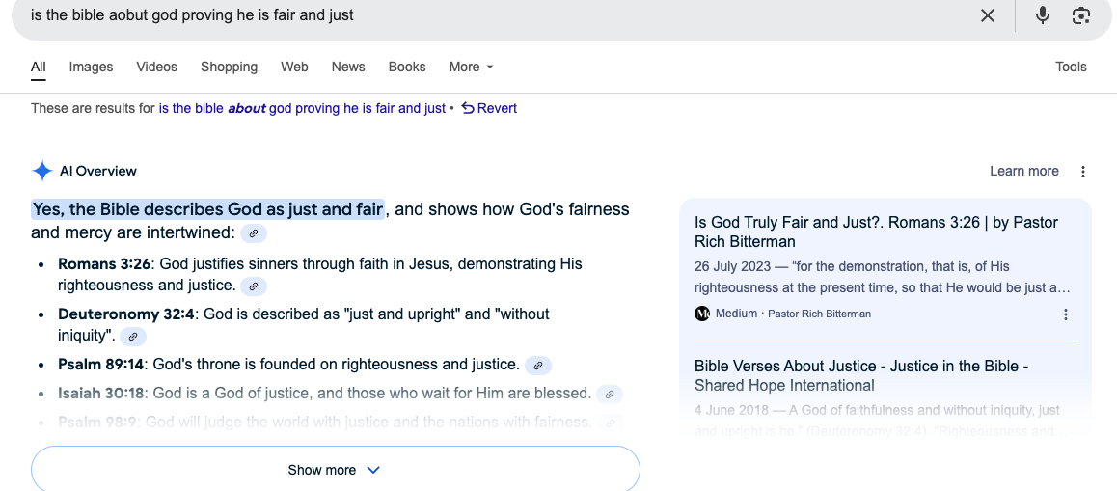Image resolution: width=1117 pixels, height=491 pixels.
Task: Click the source link chip after Deuteronomy 32:4
Action: (x=132, y=337)
